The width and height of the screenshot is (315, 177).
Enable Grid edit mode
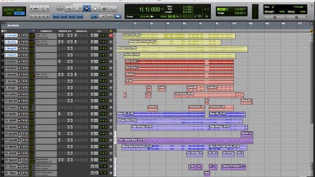click(x=20, y=13)
